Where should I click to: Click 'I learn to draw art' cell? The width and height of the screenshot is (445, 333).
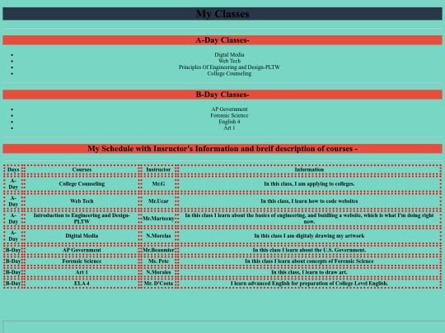pyautogui.click(x=309, y=272)
